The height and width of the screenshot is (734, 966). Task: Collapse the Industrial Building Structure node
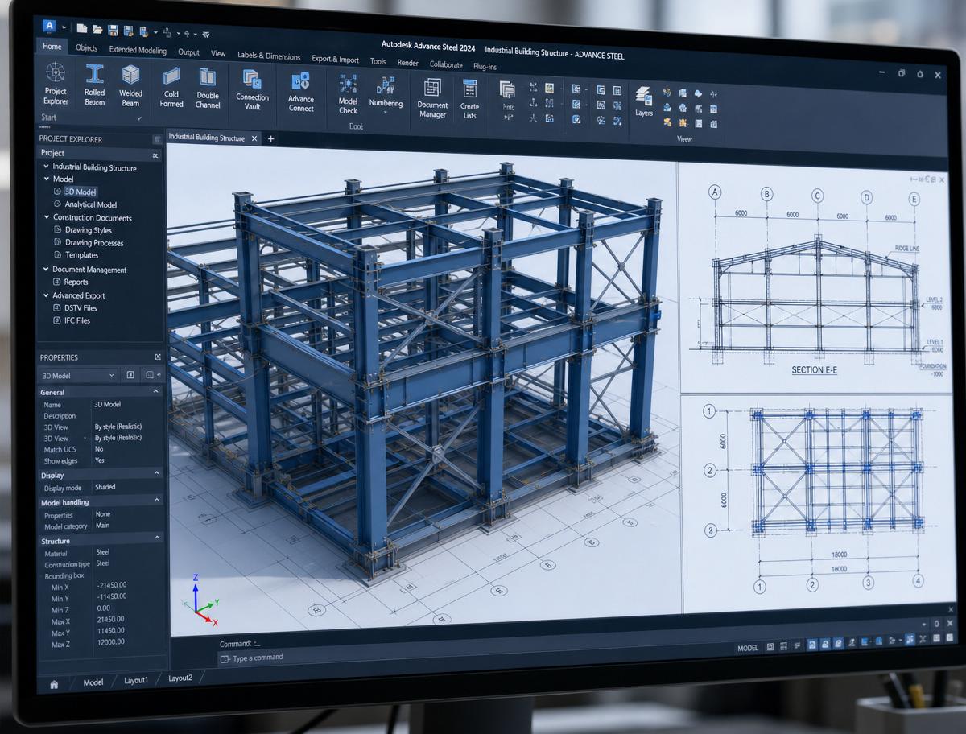tap(47, 167)
